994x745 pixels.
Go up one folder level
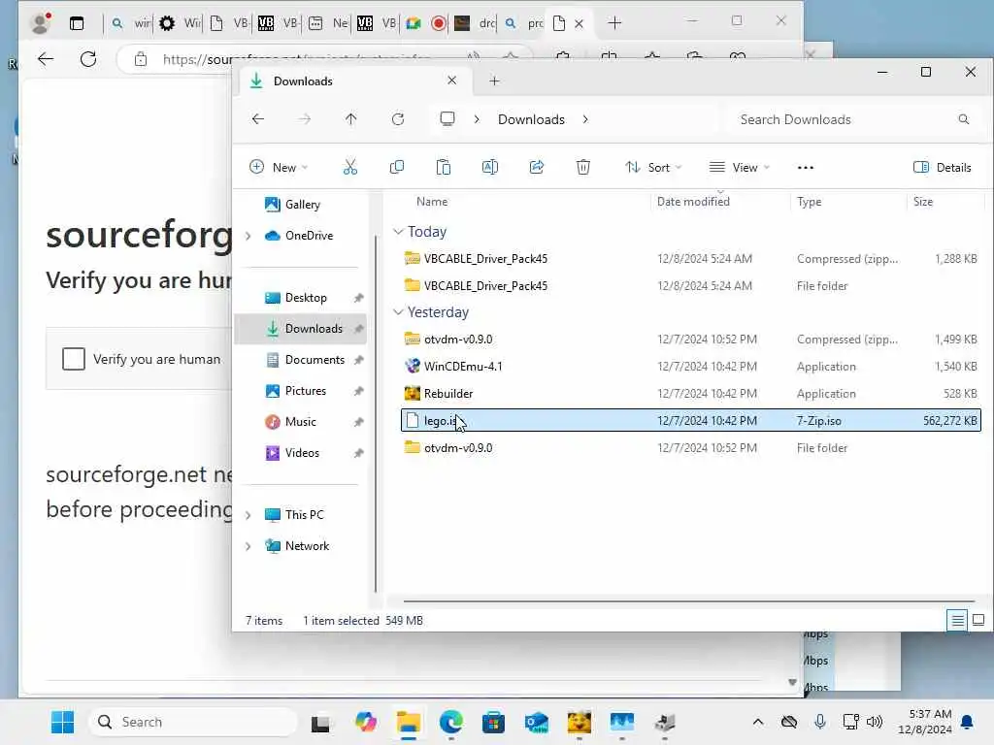pyautogui.click(x=350, y=119)
